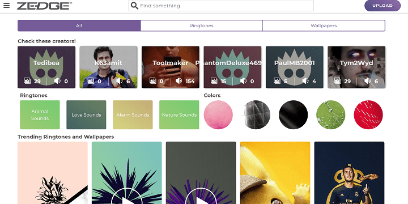Click wallpaper icon on PaulMB2001 card
This screenshot has height=204, width=408.
click(x=277, y=81)
